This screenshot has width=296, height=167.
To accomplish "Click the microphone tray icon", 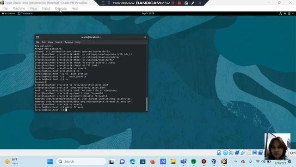I will click(x=251, y=161).
